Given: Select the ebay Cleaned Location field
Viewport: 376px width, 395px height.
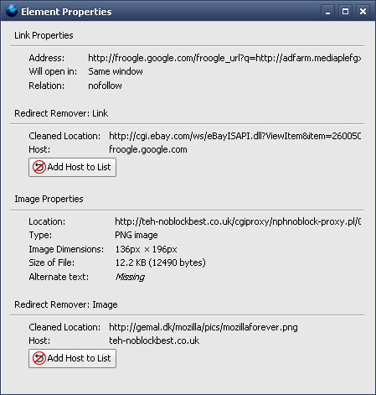Looking at the screenshot, I should click(234, 136).
